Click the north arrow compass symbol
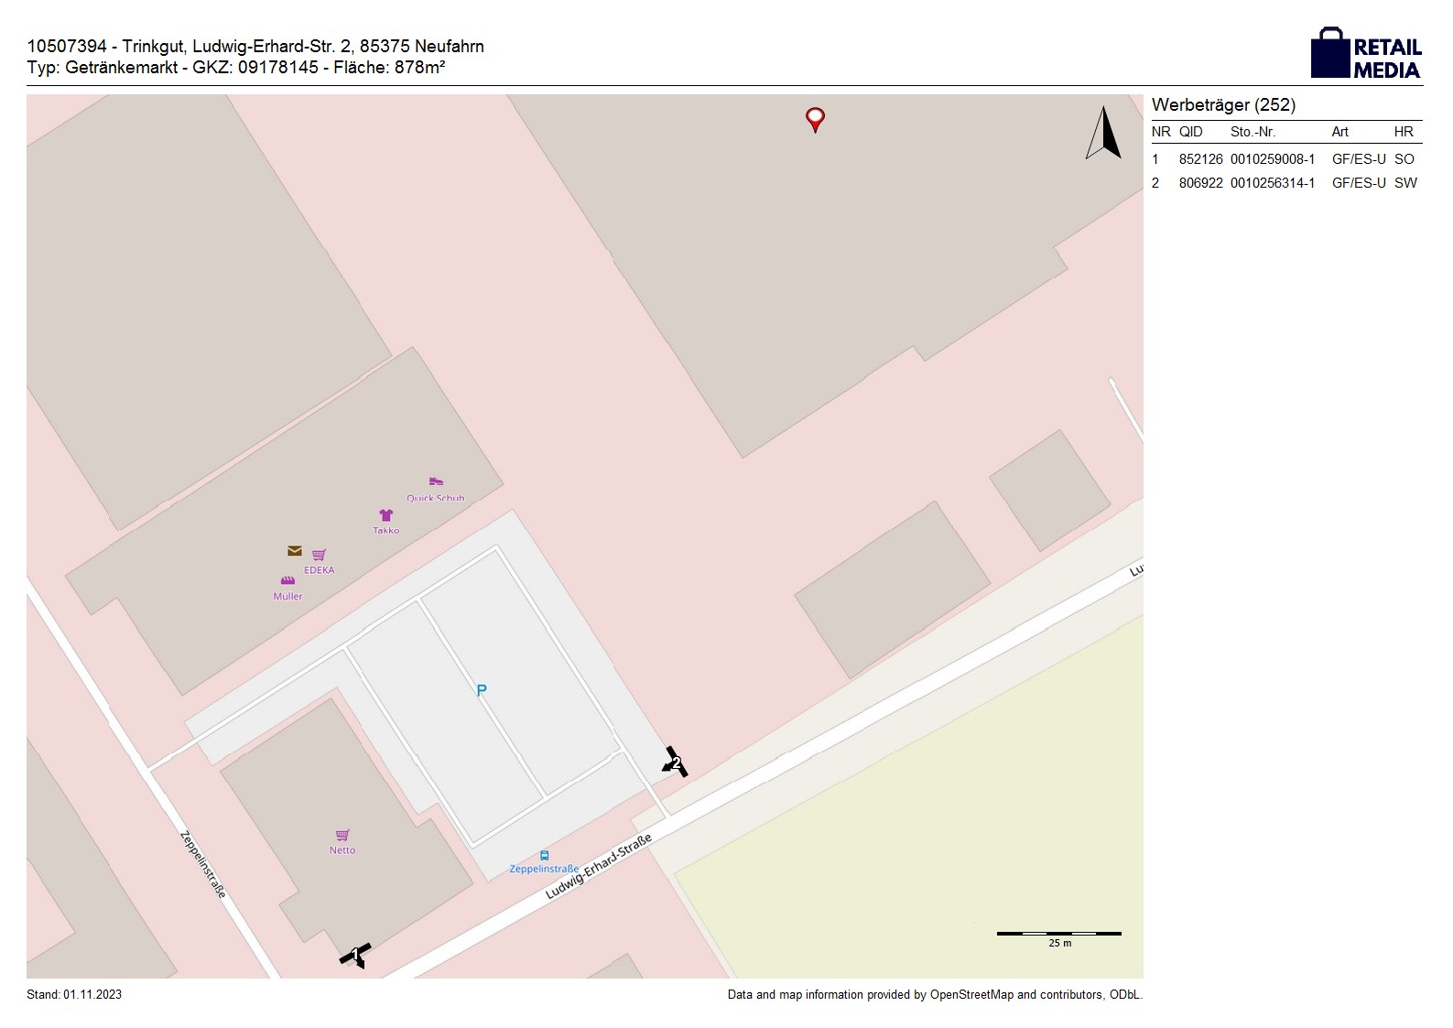The width and height of the screenshot is (1453, 1028). [1104, 134]
